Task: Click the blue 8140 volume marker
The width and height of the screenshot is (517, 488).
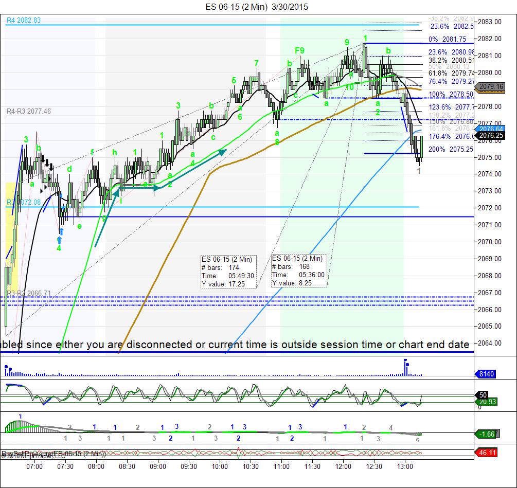Action: pos(486,374)
